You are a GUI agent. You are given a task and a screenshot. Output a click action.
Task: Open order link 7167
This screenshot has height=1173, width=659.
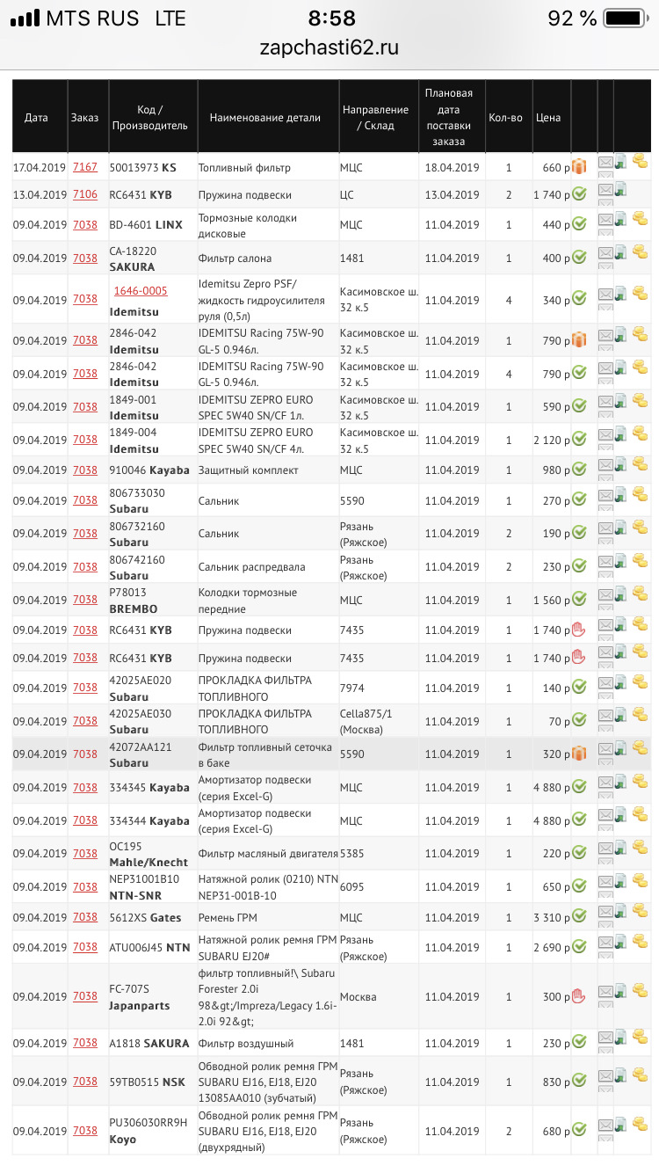pyautogui.click(x=85, y=167)
